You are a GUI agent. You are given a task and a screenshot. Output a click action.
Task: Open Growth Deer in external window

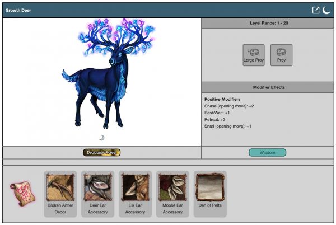[316, 10]
